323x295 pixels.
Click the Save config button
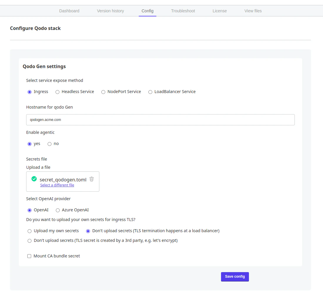tap(235, 277)
